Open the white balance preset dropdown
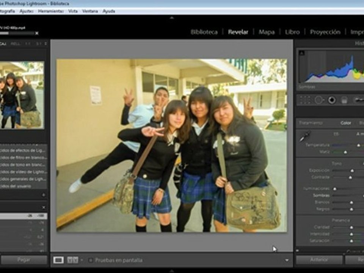Image resolution: width=364 pixels, height=273 pixels. coord(360,134)
